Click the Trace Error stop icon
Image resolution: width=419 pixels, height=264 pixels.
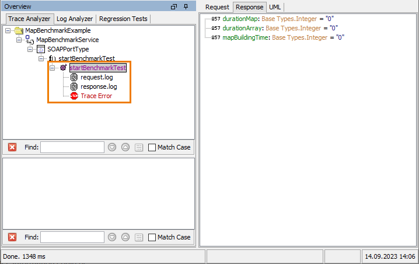(x=74, y=96)
